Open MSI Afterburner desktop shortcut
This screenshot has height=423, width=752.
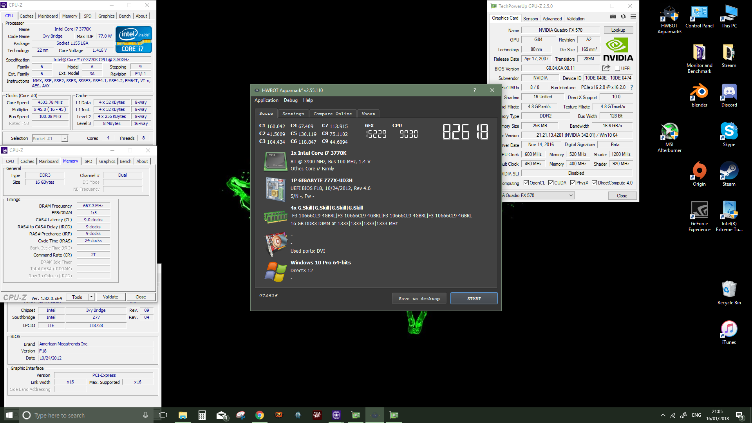click(x=669, y=138)
